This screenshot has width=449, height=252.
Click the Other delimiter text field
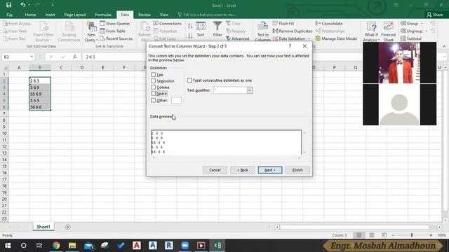coord(176,100)
